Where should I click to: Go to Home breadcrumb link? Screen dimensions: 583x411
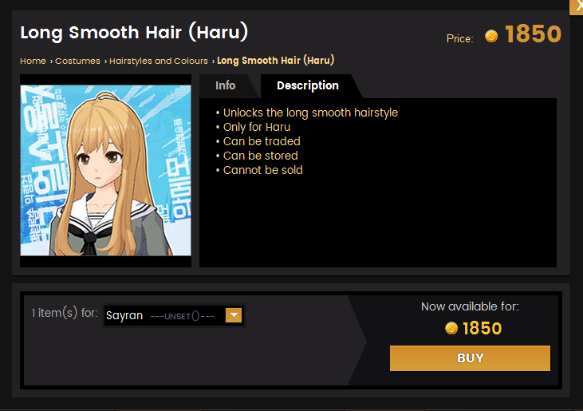tap(33, 61)
